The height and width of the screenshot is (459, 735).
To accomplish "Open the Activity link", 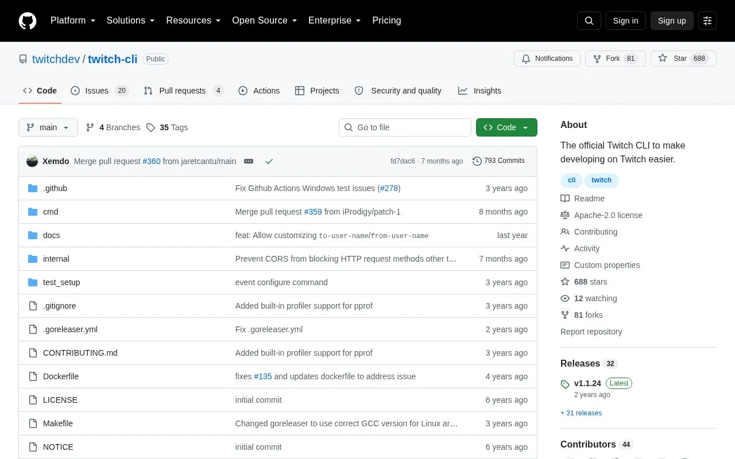I will [580, 248].
